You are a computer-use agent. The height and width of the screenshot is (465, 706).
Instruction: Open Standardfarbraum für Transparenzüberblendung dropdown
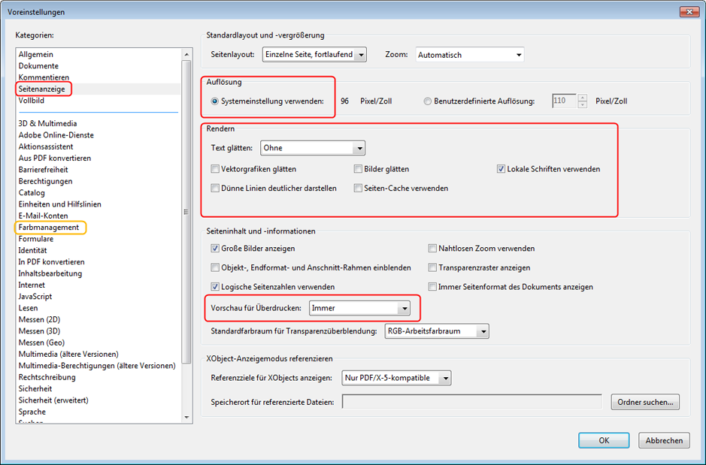coord(437,331)
